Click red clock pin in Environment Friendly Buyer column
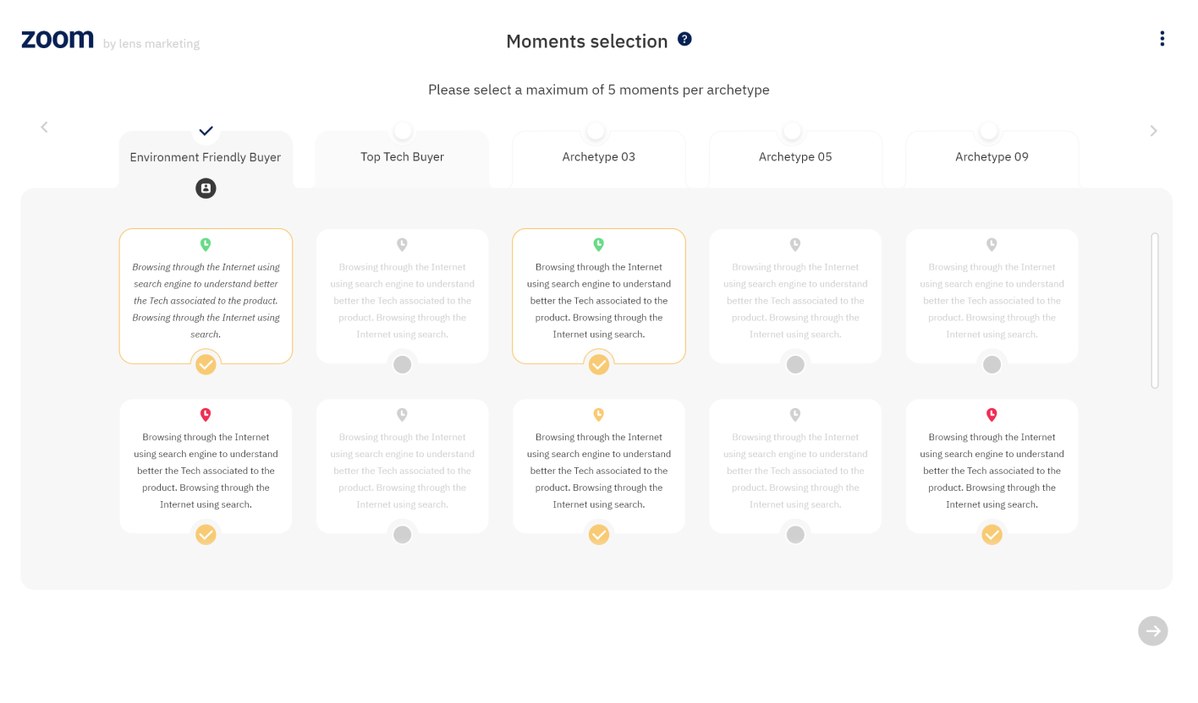The height and width of the screenshot is (703, 1198). point(206,415)
